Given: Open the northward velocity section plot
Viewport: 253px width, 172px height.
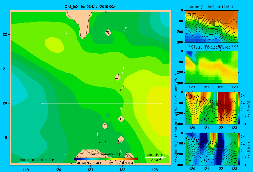Looking at the screenshot, I should pyautogui.click(x=211, y=108).
